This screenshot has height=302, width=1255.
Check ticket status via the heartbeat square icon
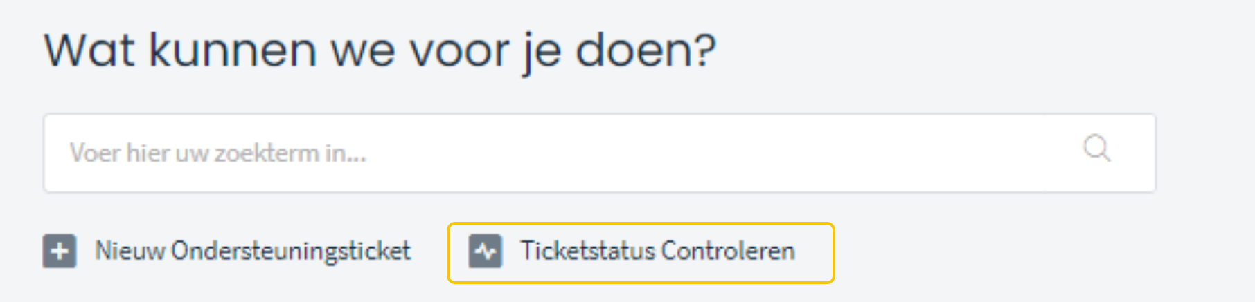pos(485,251)
